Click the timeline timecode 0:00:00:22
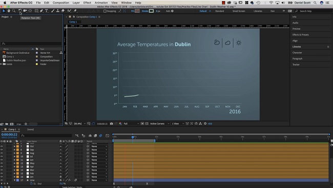The width and height of the screenshot is (333, 188). click(x=9, y=134)
